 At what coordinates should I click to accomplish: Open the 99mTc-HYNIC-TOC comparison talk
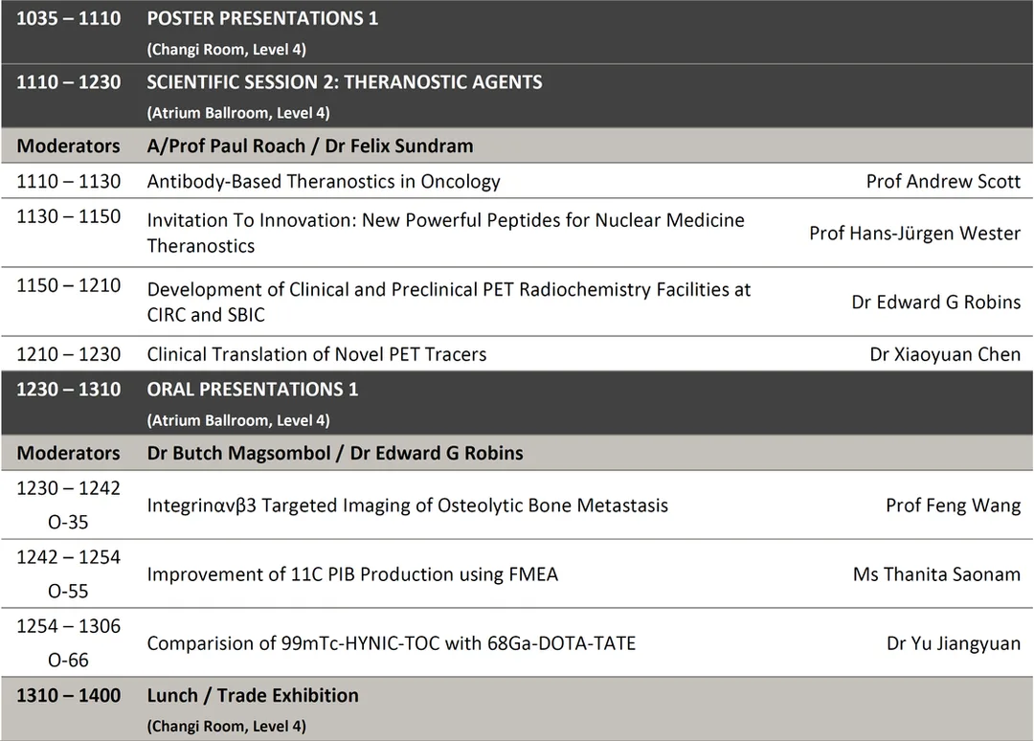pyautogui.click(x=391, y=643)
